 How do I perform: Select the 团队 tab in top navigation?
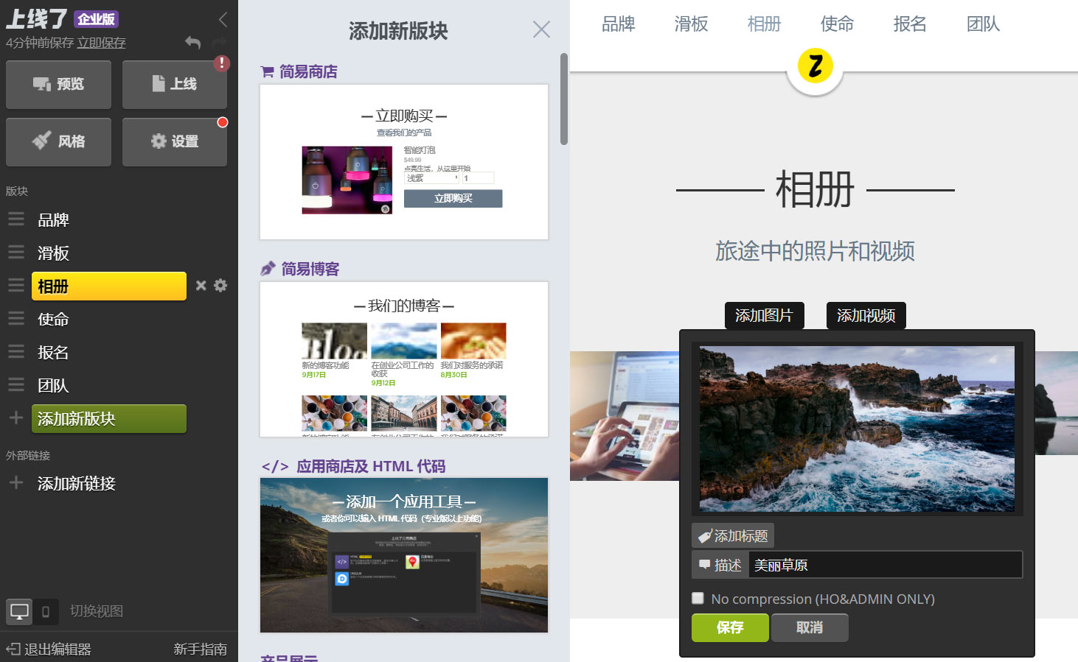[x=983, y=24]
